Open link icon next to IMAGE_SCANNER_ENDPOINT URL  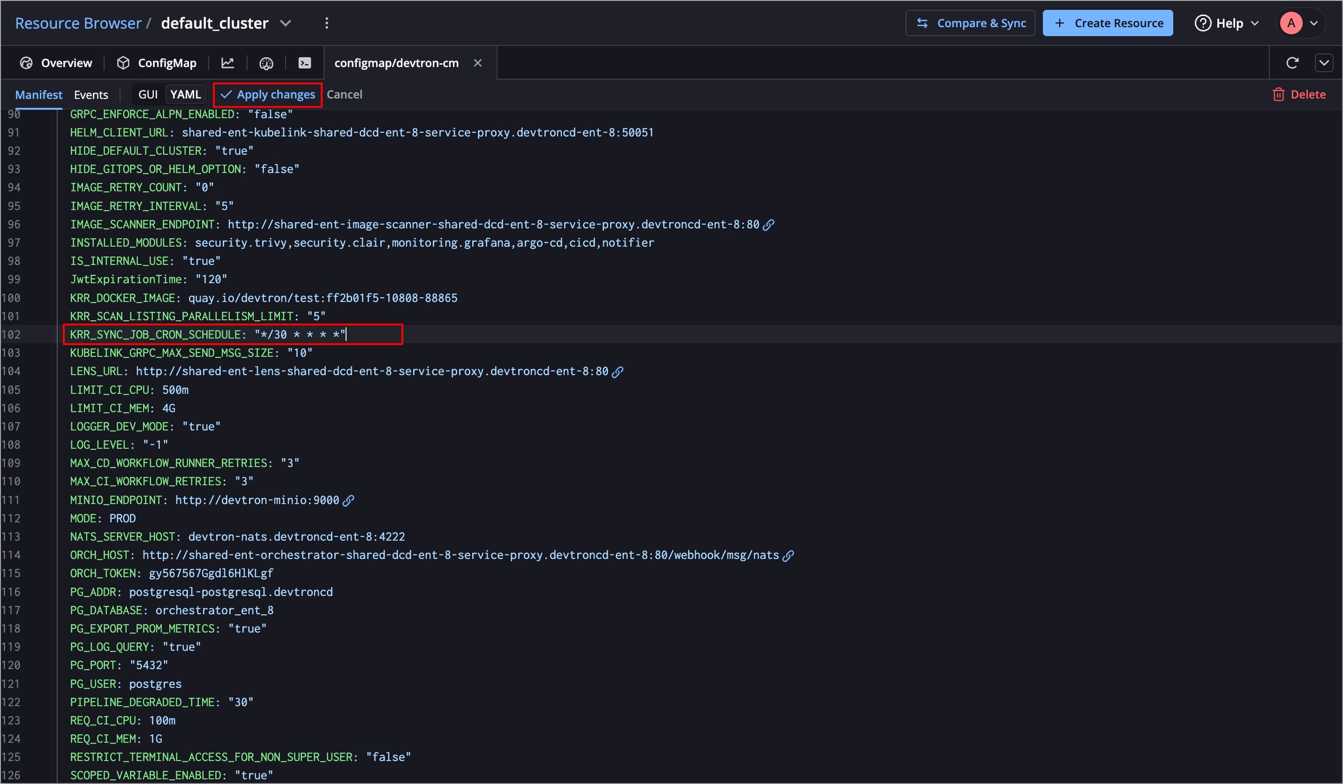point(769,225)
